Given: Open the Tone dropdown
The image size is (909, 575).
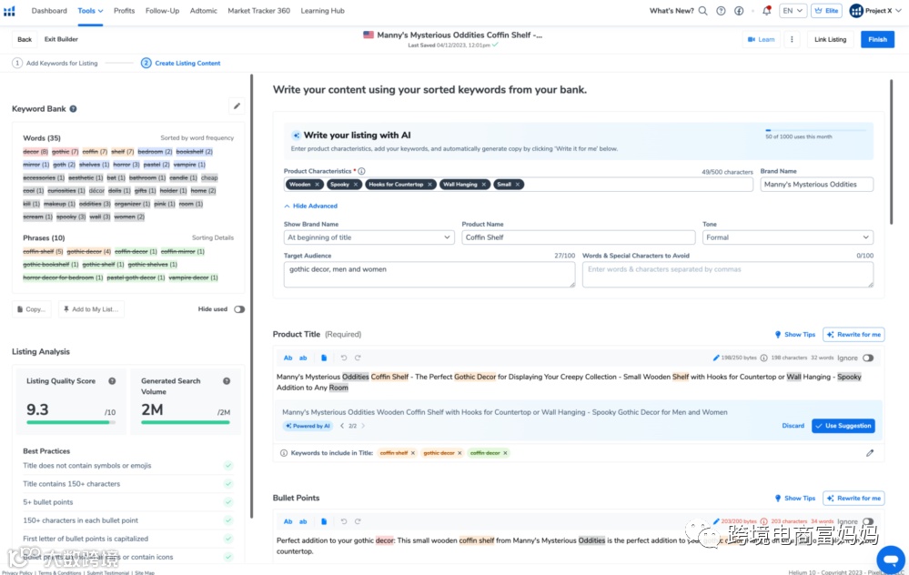Looking at the screenshot, I should [x=788, y=237].
